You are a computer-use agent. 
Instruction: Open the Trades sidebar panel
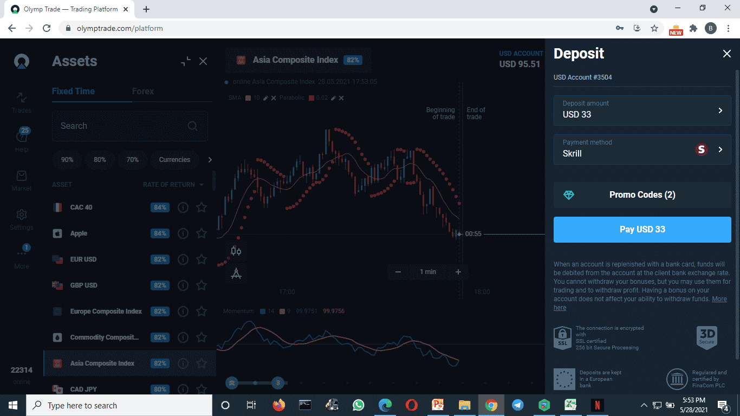pyautogui.click(x=22, y=102)
